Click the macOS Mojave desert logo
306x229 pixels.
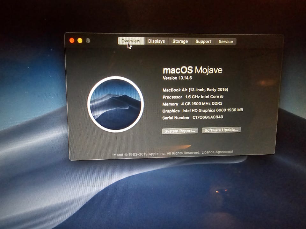116,104
